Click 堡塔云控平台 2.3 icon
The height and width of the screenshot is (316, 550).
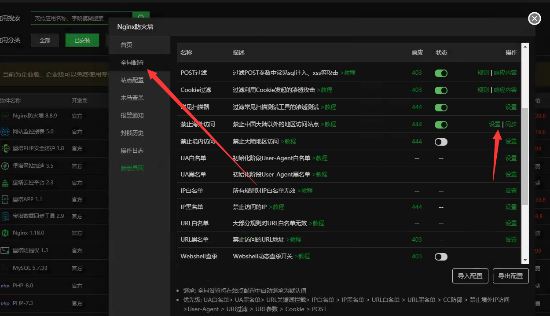tap(5, 183)
